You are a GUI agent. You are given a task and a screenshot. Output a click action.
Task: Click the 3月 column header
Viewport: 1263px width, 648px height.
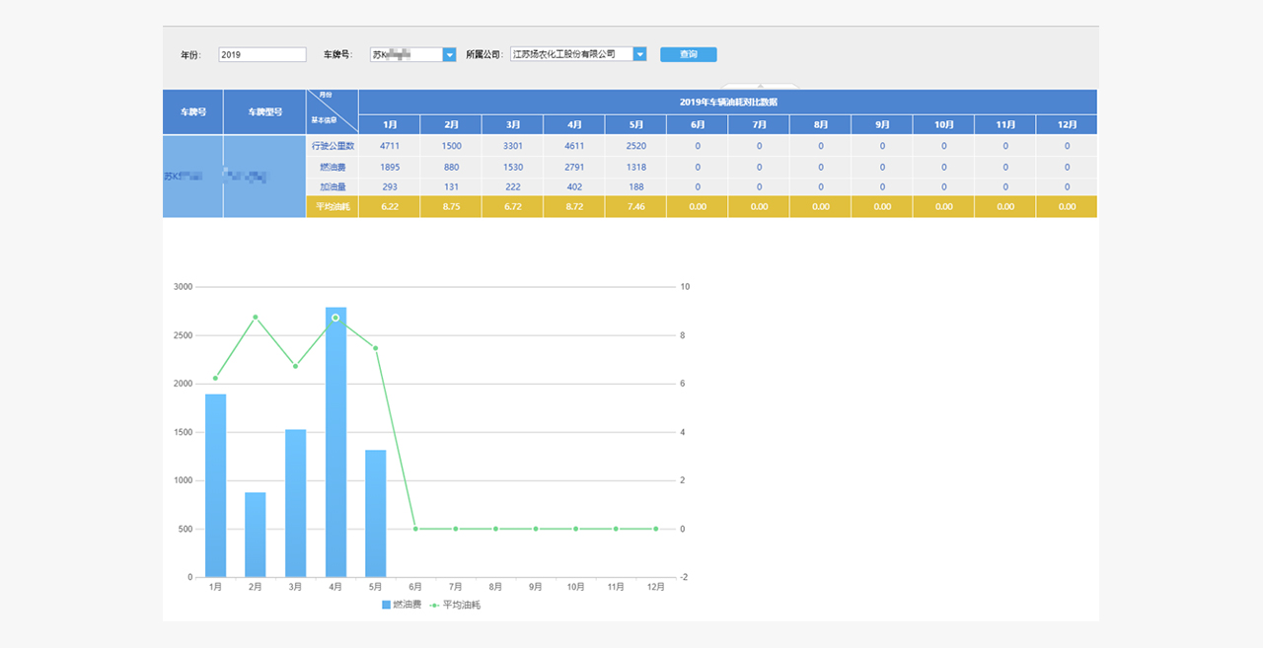point(513,125)
